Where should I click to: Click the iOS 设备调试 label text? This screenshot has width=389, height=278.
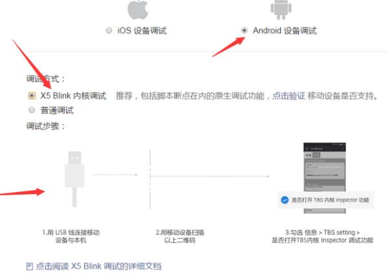[x=142, y=30]
